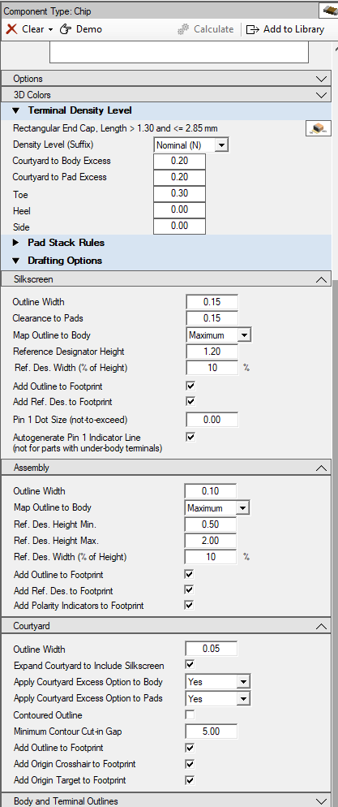
Task: Click the Demo hand pointer icon
Action: tap(66, 29)
